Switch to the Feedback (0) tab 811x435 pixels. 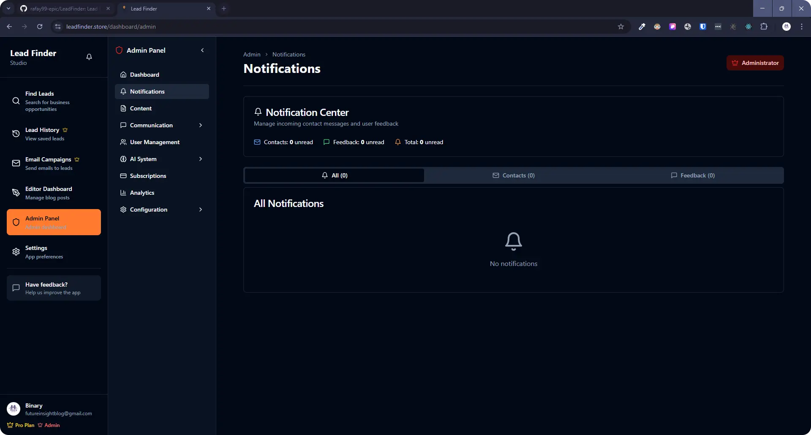693,175
